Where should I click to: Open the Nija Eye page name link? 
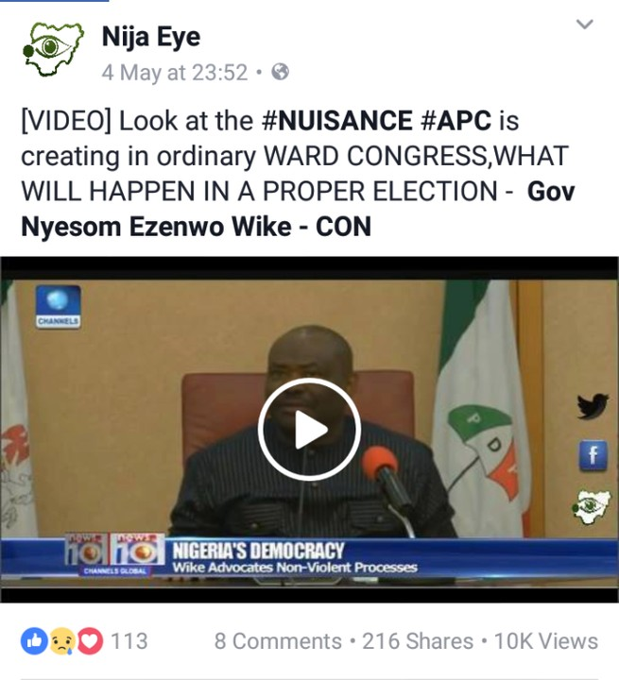tap(151, 37)
